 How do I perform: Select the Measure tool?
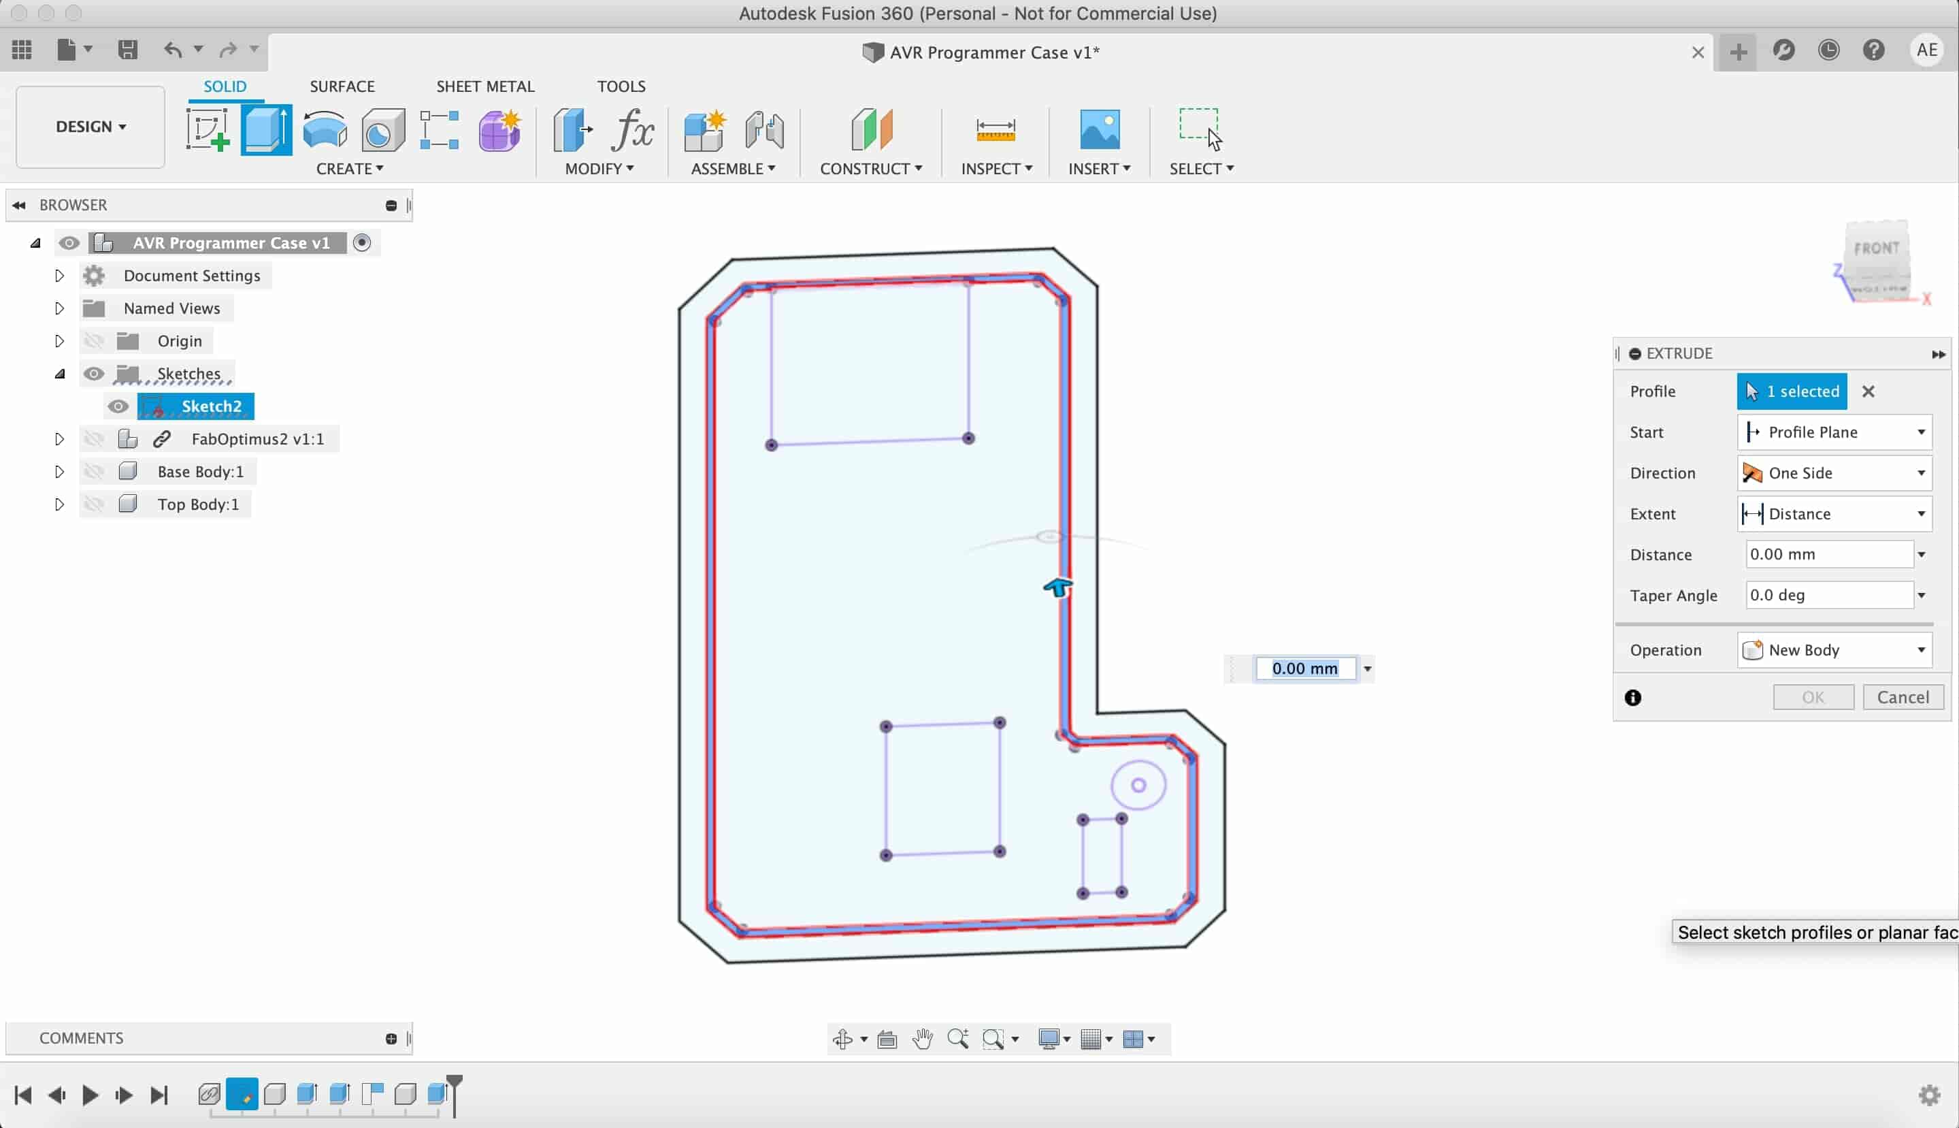[x=995, y=129]
